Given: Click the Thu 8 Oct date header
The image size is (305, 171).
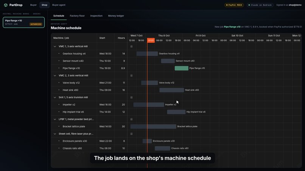Looking at the screenshot, I should click(164, 35).
